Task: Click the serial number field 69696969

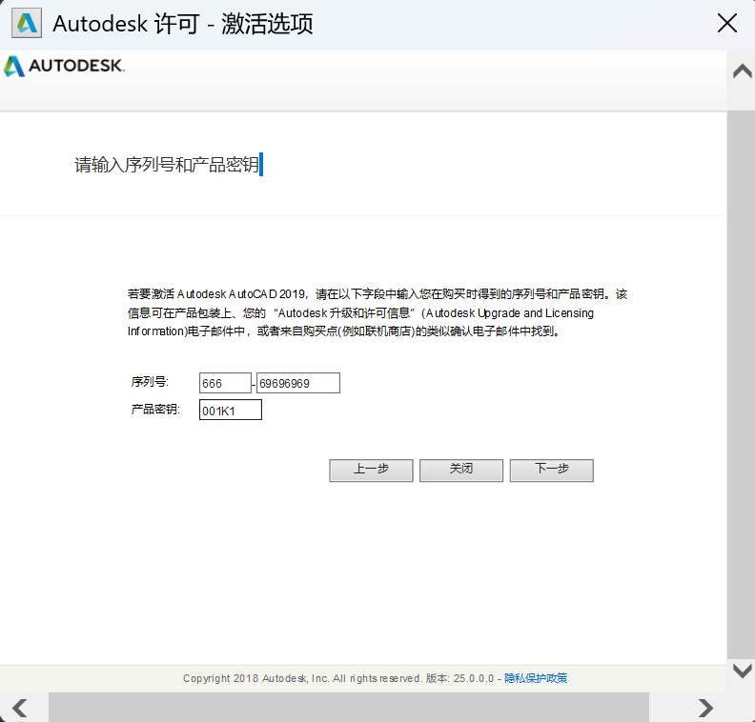Action: click(298, 383)
